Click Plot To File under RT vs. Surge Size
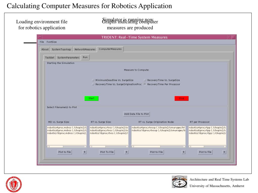 (x=107, y=152)
